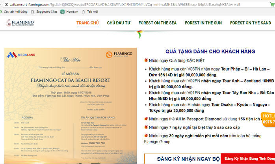
Task: Click 'trị giá 90,000,000 đồng' text
Action: (x=195, y=75)
